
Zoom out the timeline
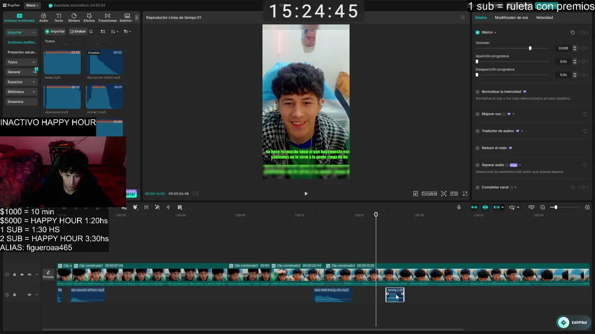pyautogui.click(x=542, y=207)
